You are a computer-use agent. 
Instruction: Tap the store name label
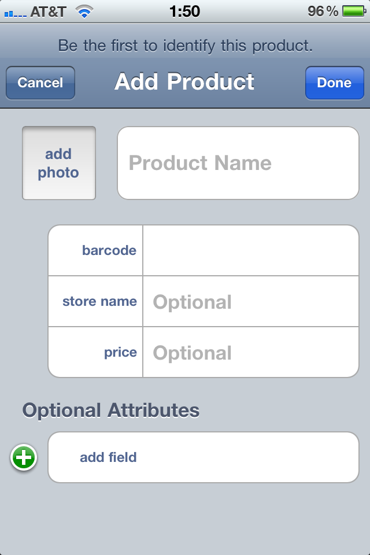[99, 301]
